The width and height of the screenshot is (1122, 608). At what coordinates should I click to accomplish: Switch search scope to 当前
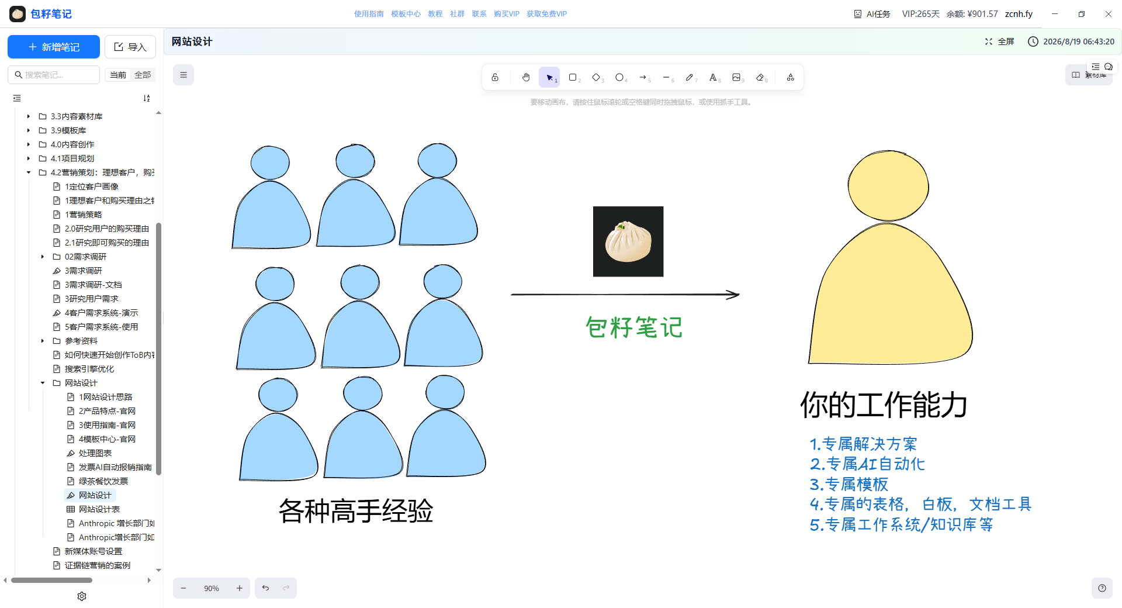(x=118, y=75)
